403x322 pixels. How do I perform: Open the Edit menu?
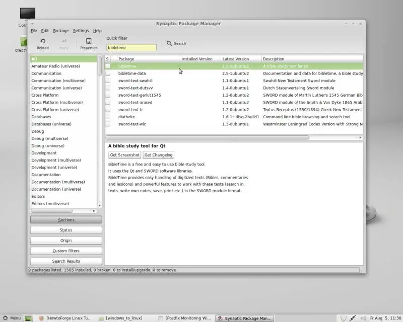pyautogui.click(x=45, y=31)
